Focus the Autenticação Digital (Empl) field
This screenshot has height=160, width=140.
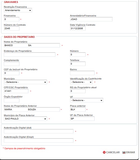pyautogui.click(x=38, y=141)
